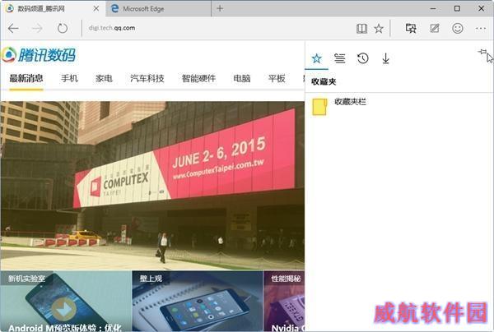Select the 电脑 navigation item

click(242, 78)
